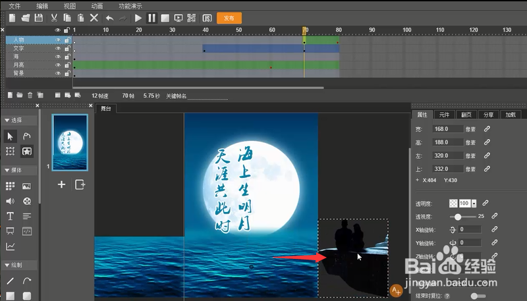Click the orange 发布 publish button
This screenshot has width=527, height=301.
[229, 18]
